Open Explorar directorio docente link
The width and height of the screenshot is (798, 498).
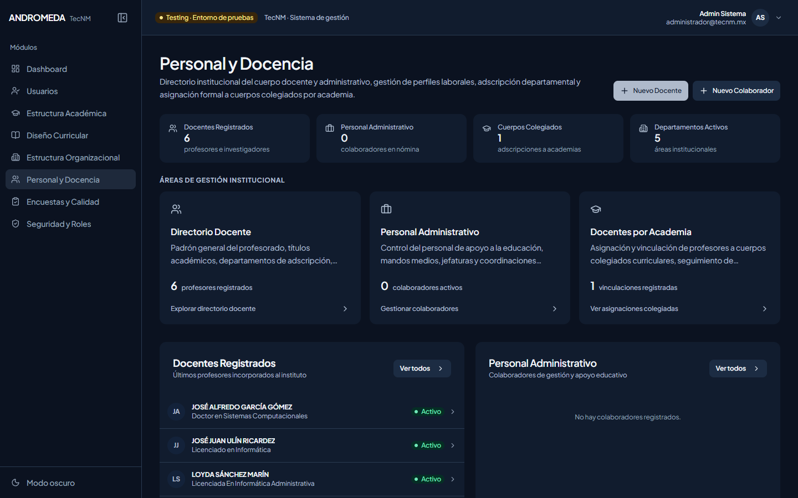click(259, 309)
